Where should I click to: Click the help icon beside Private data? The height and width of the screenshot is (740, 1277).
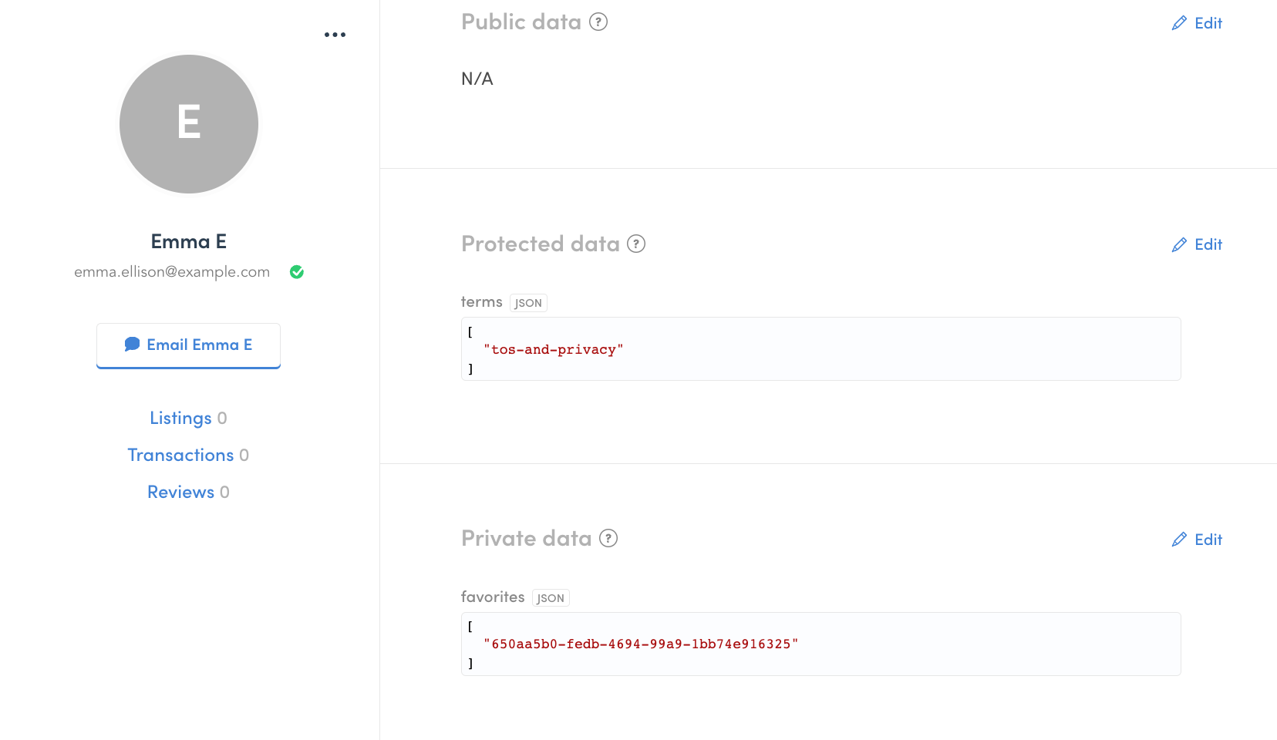(608, 538)
